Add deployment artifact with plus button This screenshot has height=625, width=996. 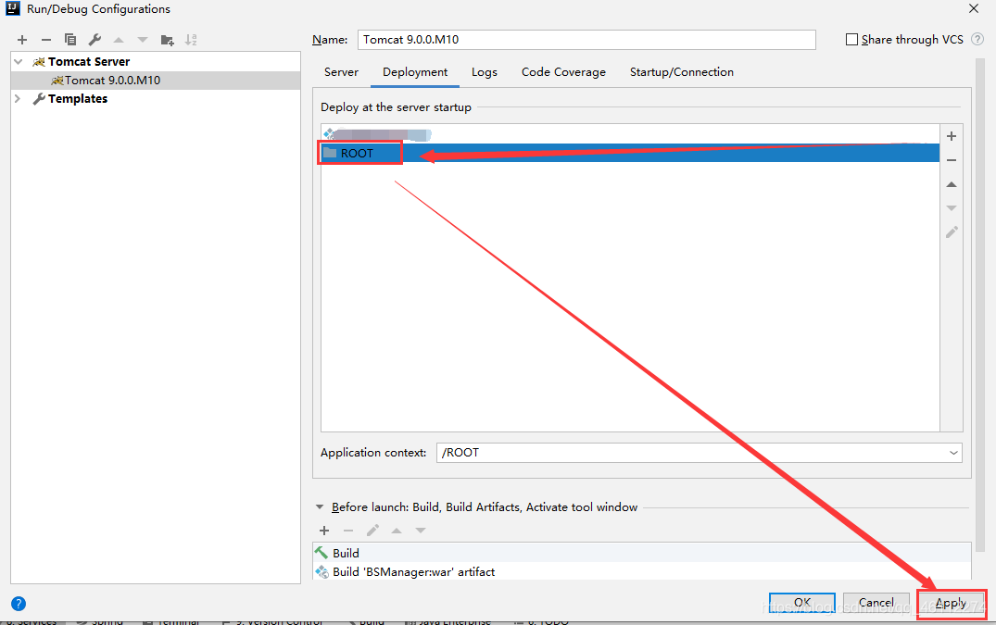pos(952,136)
